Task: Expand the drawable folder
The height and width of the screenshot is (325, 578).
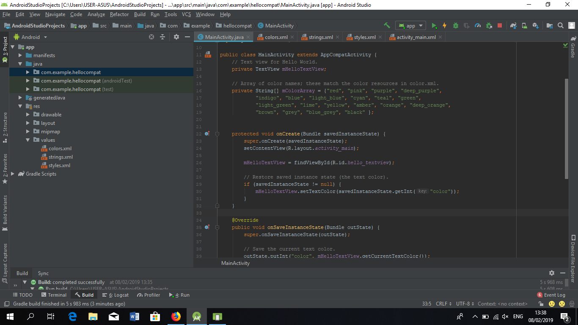Action: 28,115
